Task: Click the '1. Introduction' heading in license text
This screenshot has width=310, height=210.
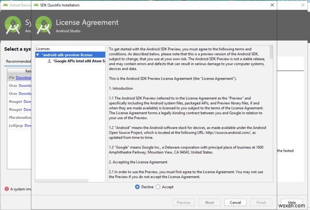Action: 121,88
